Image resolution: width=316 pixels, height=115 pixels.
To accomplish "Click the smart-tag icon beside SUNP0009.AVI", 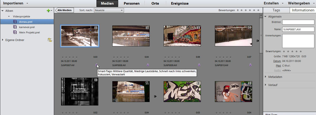I will pyautogui.click(x=199, y=65).
